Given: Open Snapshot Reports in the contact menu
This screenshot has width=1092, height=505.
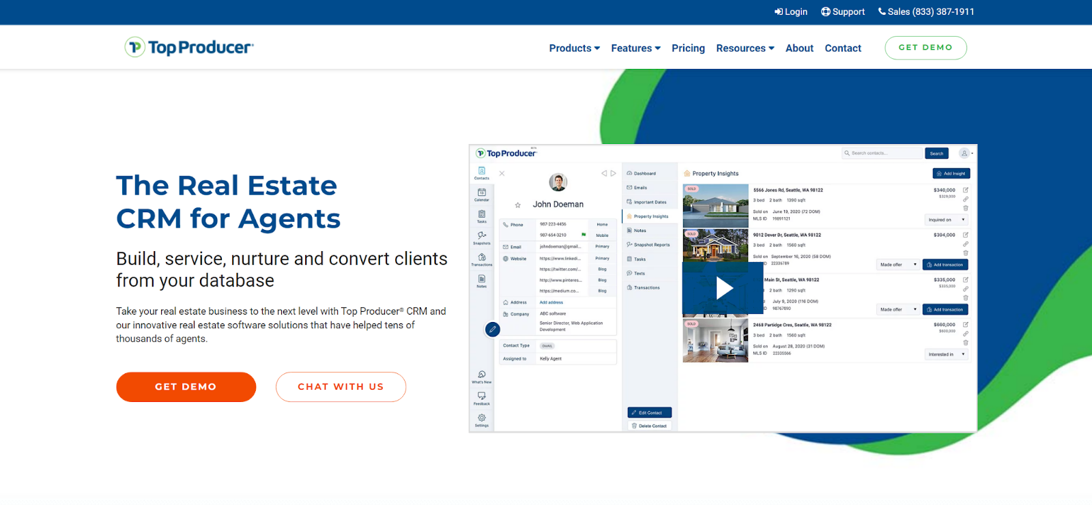Looking at the screenshot, I should tap(648, 244).
